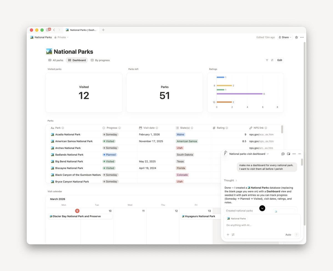The image size is (333, 271).
Task: Open the page options three-dot menu
Action: [x=302, y=37]
